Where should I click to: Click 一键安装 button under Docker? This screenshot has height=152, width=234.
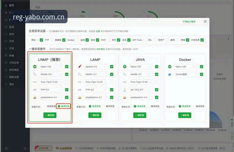coord(185,115)
